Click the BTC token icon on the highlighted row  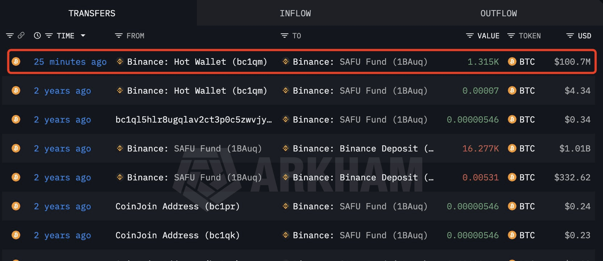512,61
